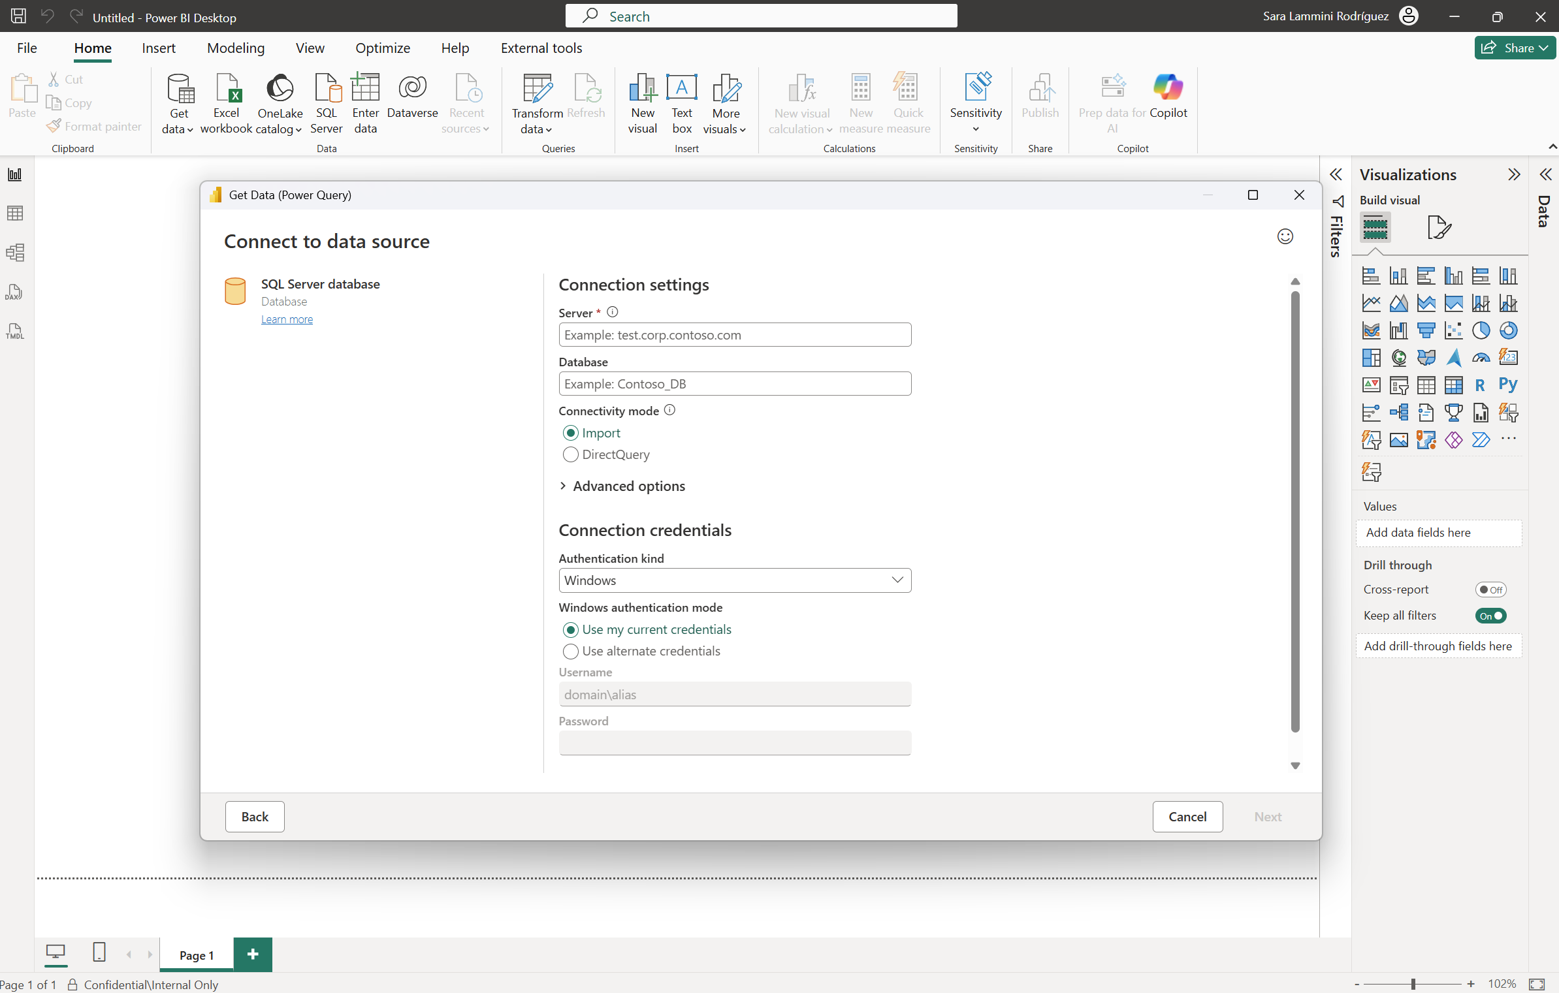
Task: Click the Fit to page icon
Action: 1537,984
